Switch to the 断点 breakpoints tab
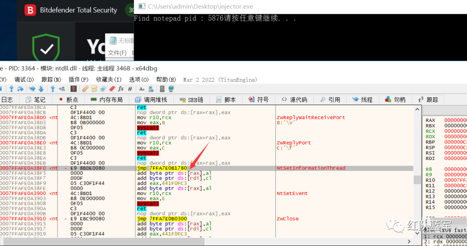Image resolution: width=467 pixels, height=246 pixels. pos(68,100)
